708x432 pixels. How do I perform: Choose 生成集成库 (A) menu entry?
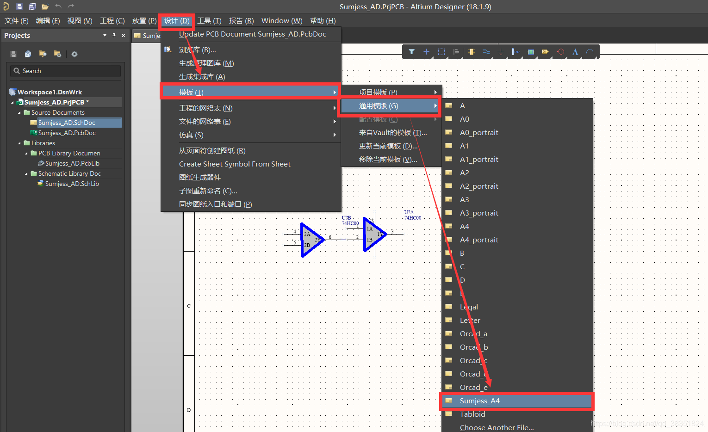(x=251, y=77)
